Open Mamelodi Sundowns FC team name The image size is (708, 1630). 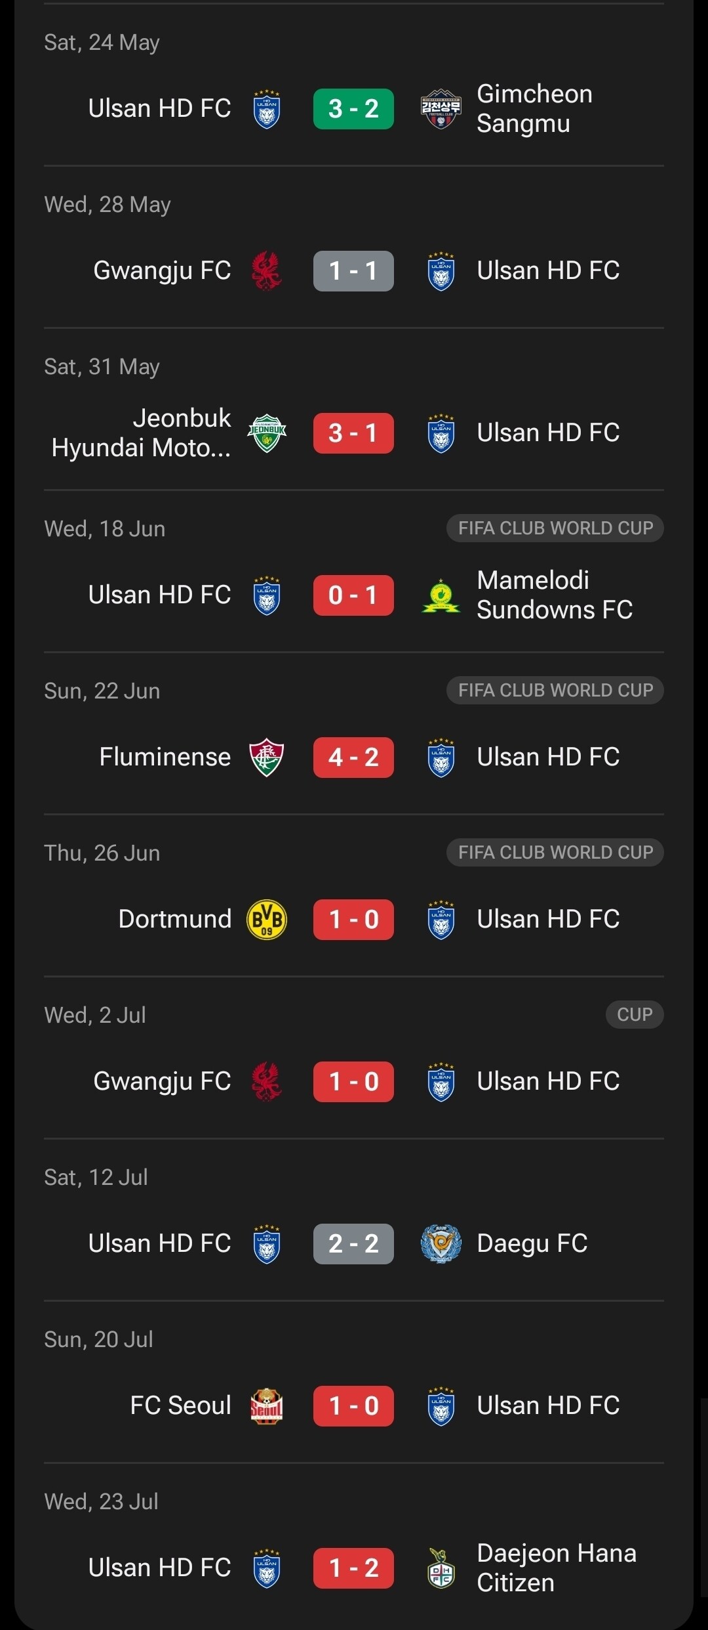point(555,595)
